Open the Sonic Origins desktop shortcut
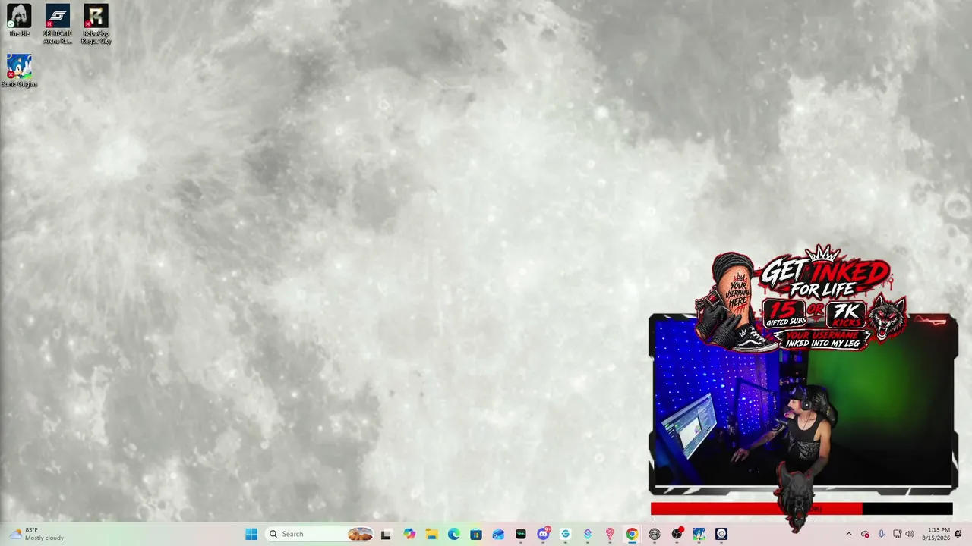 coord(19,71)
